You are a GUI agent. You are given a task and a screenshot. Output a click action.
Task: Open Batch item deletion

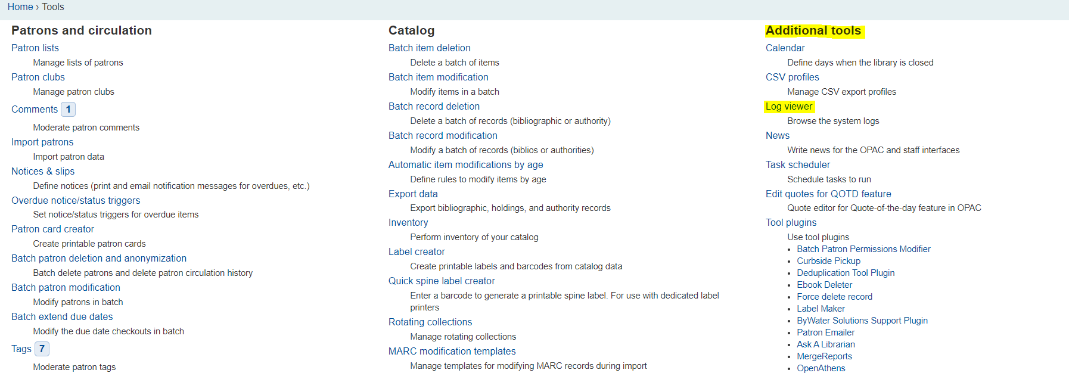429,48
